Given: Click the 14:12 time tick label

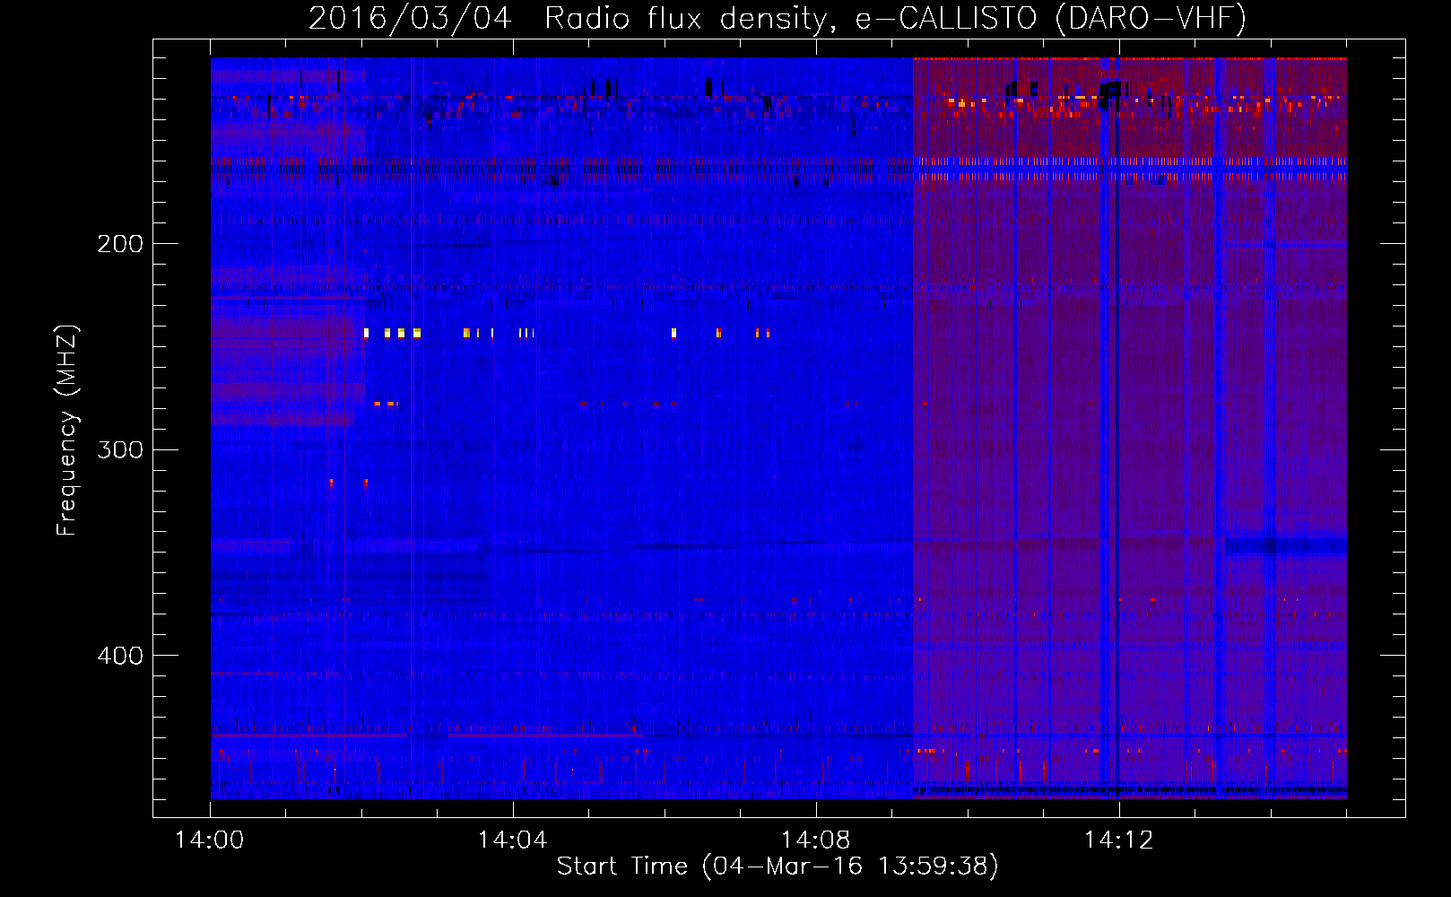Looking at the screenshot, I should click(1118, 840).
